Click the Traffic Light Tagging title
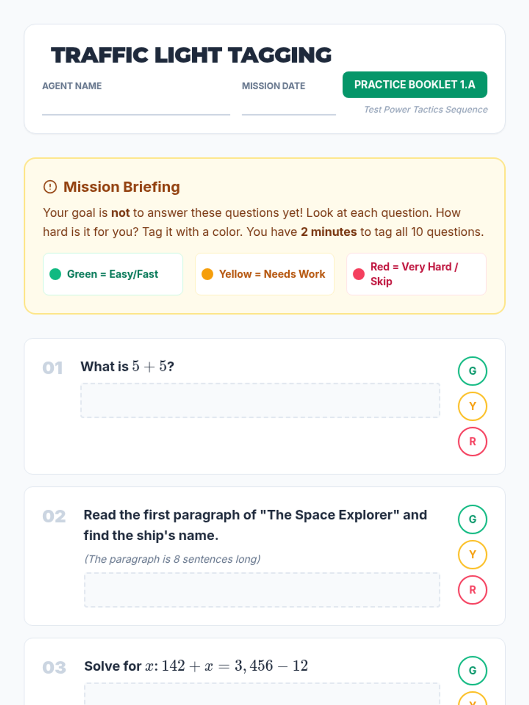Image resolution: width=529 pixels, height=705 pixels. click(x=191, y=56)
